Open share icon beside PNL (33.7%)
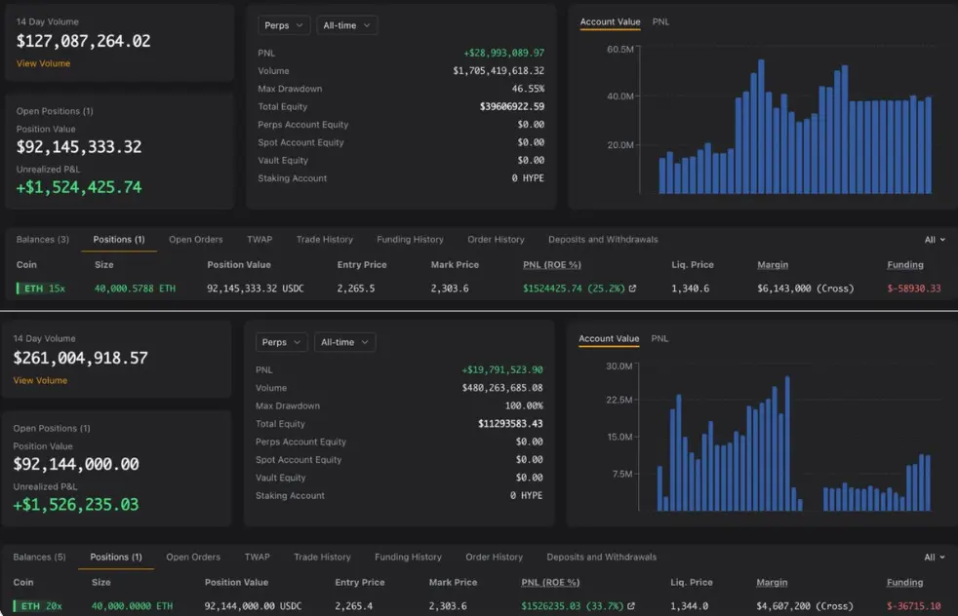This screenshot has height=616, width=958. coord(631,605)
